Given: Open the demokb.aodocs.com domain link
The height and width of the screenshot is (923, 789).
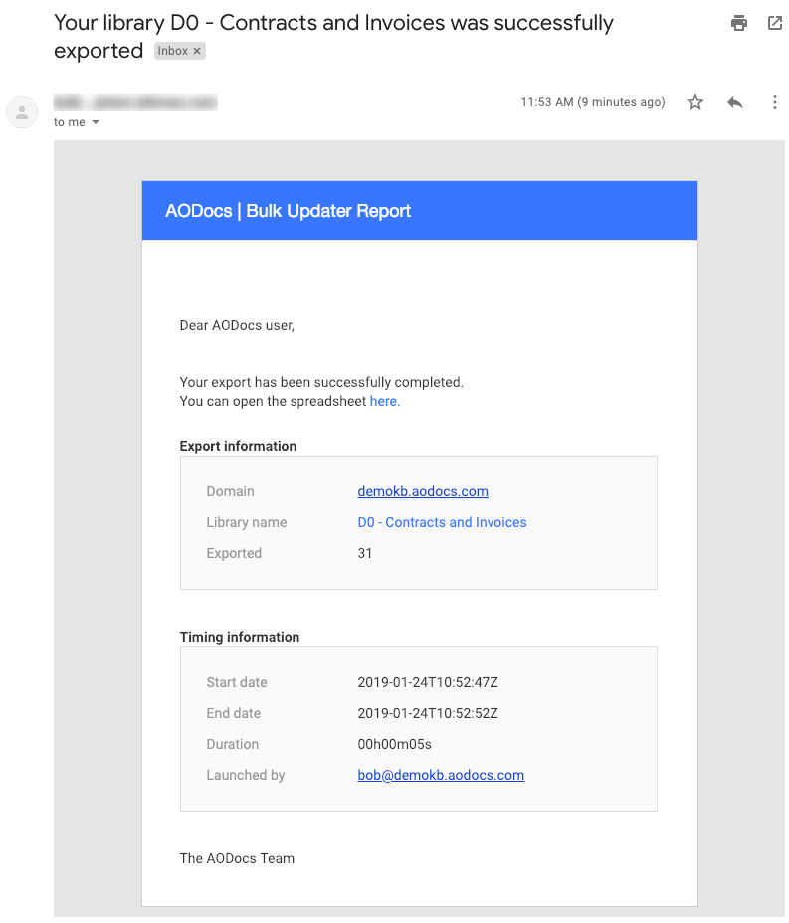Looking at the screenshot, I should point(423,491).
